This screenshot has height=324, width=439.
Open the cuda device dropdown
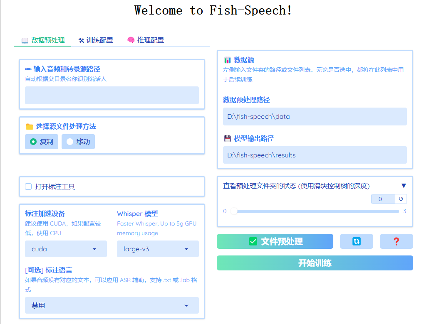click(66, 249)
